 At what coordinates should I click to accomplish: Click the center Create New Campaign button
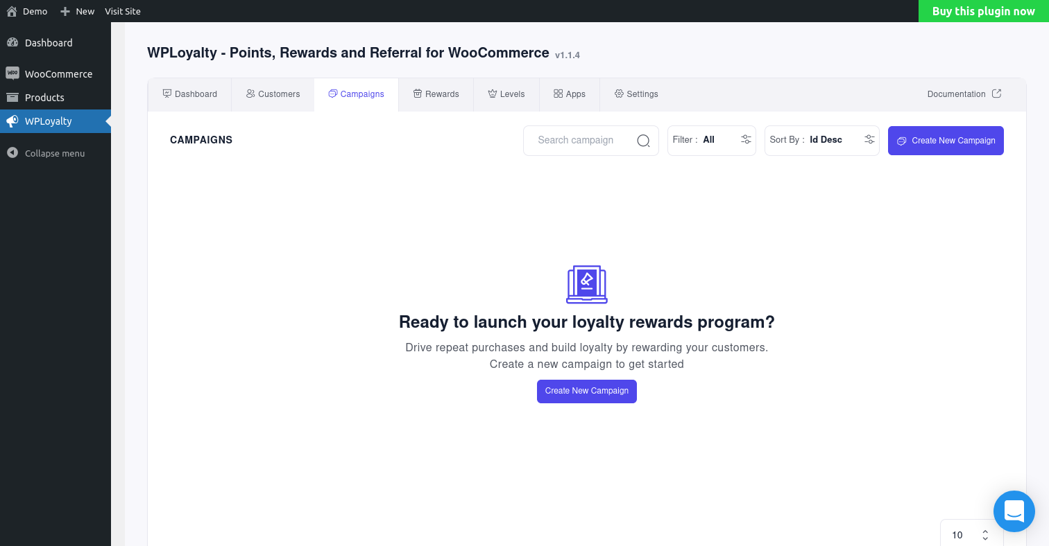click(x=587, y=391)
